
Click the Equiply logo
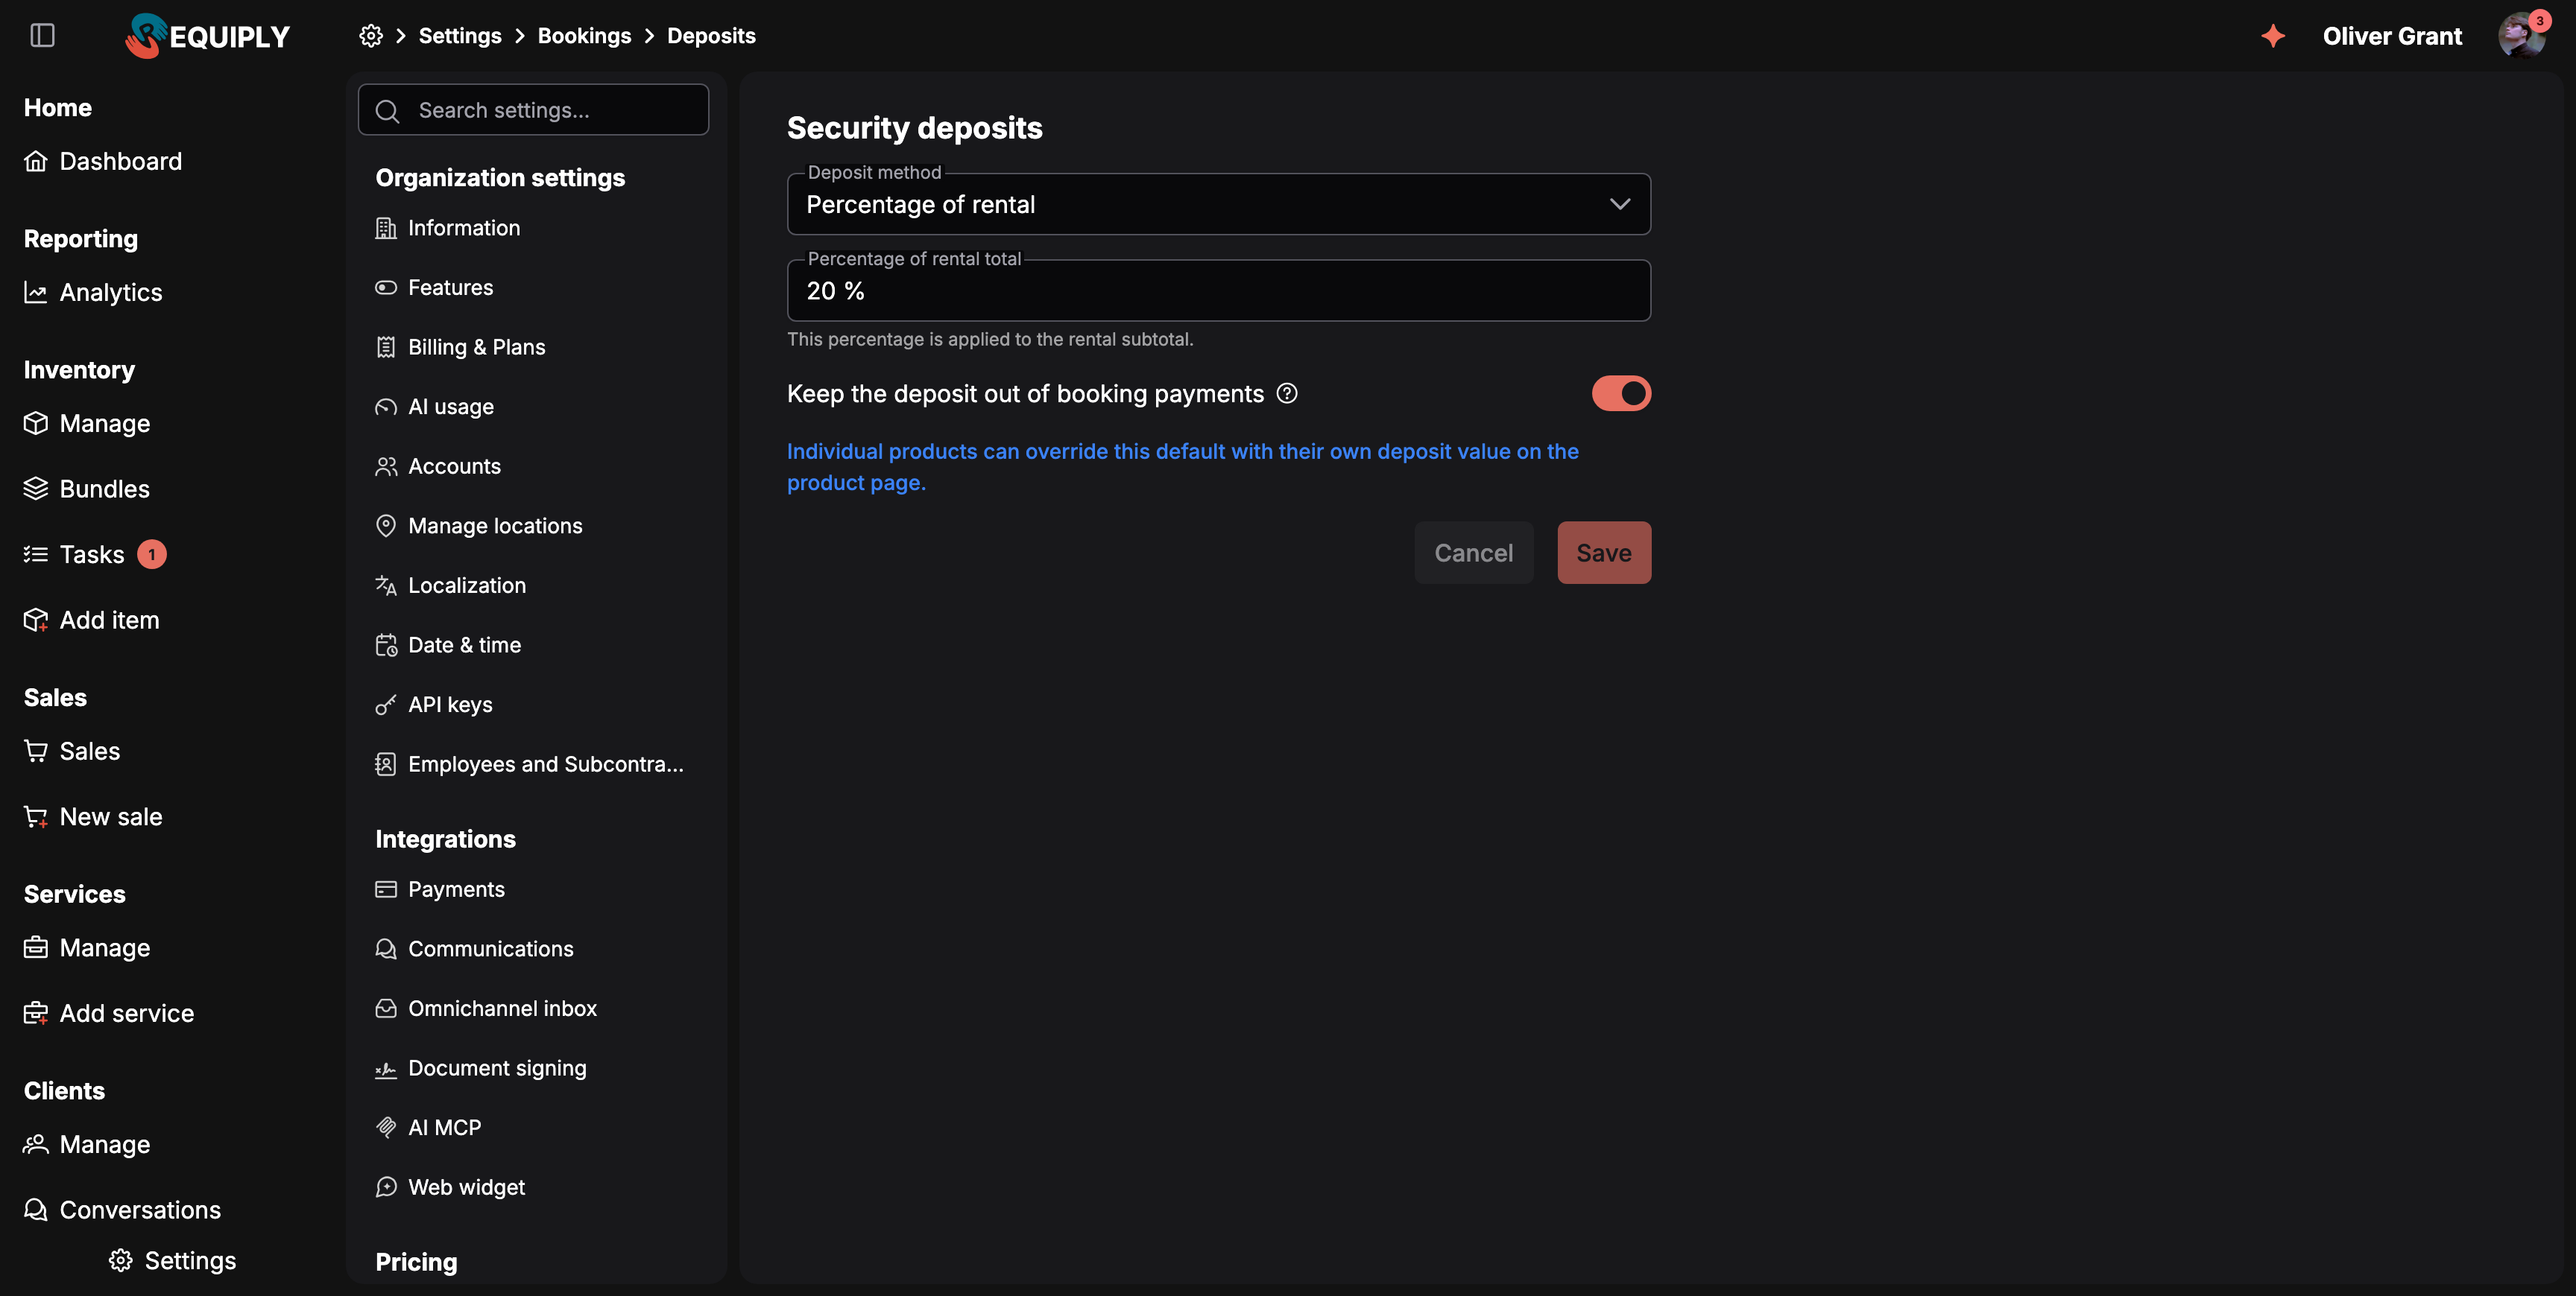pos(207,36)
